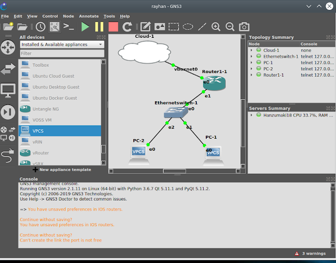Viewport: 336px width, 263px height.
Task: Click the Insert a picture icon
Action: pos(160,27)
